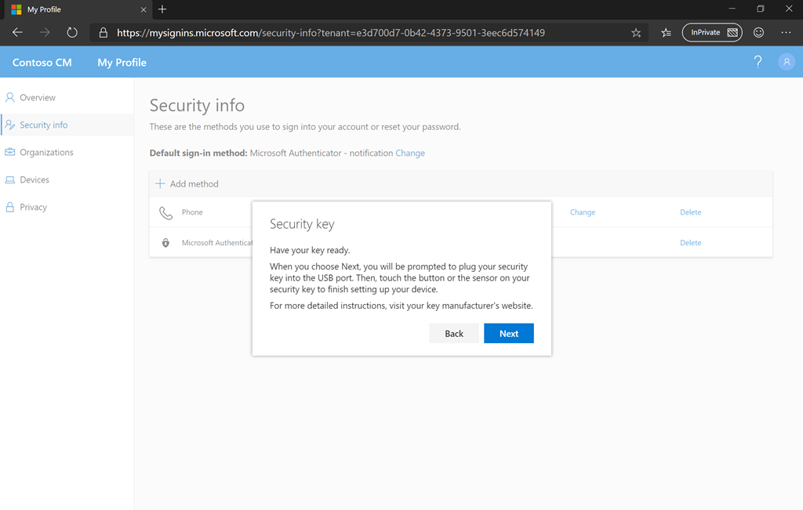
Task: Open Privacy in the sidebar
Action: click(33, 208)
